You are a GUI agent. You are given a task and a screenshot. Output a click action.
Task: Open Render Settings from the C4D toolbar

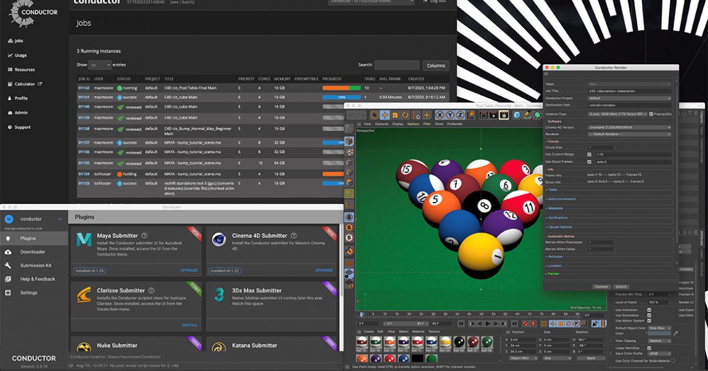pyautogui.click(x=503, y=115)
